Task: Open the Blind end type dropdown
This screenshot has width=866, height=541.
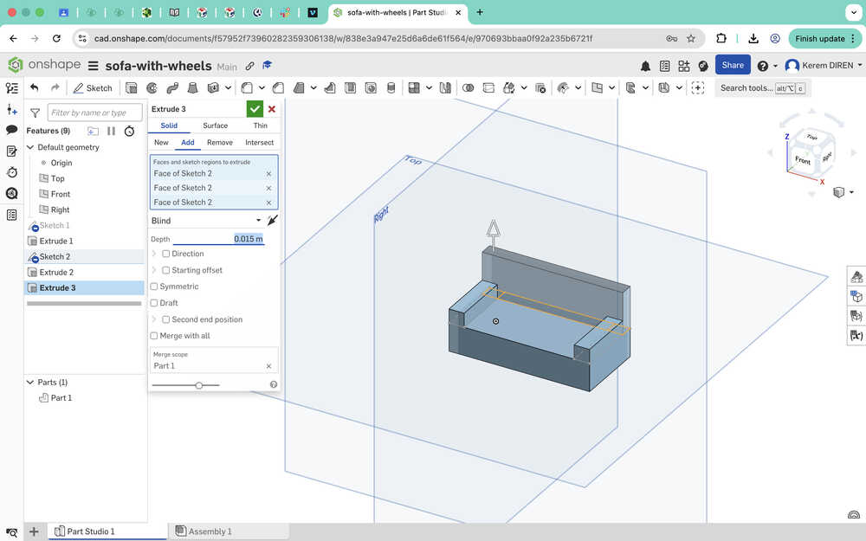Action: 206,221
